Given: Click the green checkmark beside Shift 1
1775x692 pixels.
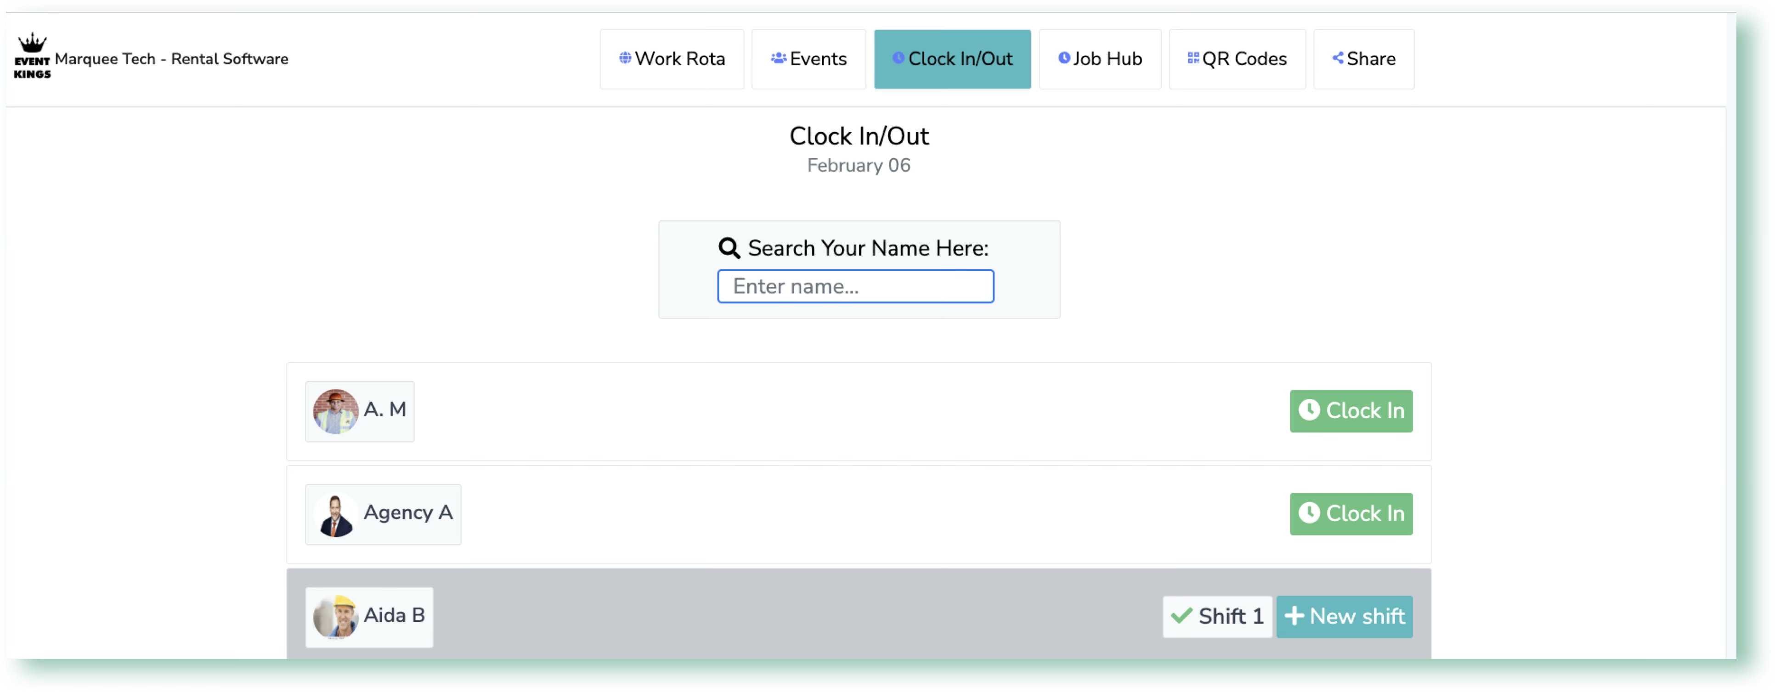Looking at the screenshot, I should [x=1181, y=616].
